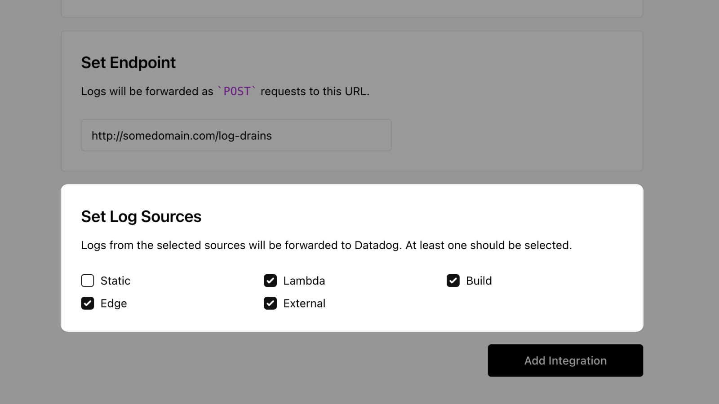
Task: Click the Edge label text
Action: pyautogui.click(x=113, y=303)
